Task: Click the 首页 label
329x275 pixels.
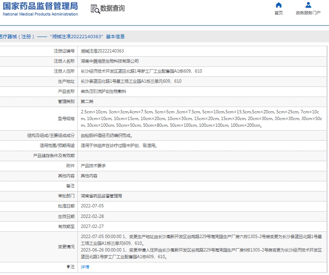Action: coord(279,13)
